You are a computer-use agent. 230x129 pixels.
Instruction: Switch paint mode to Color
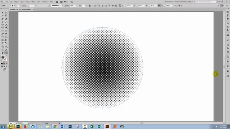[x=2, y=63]
